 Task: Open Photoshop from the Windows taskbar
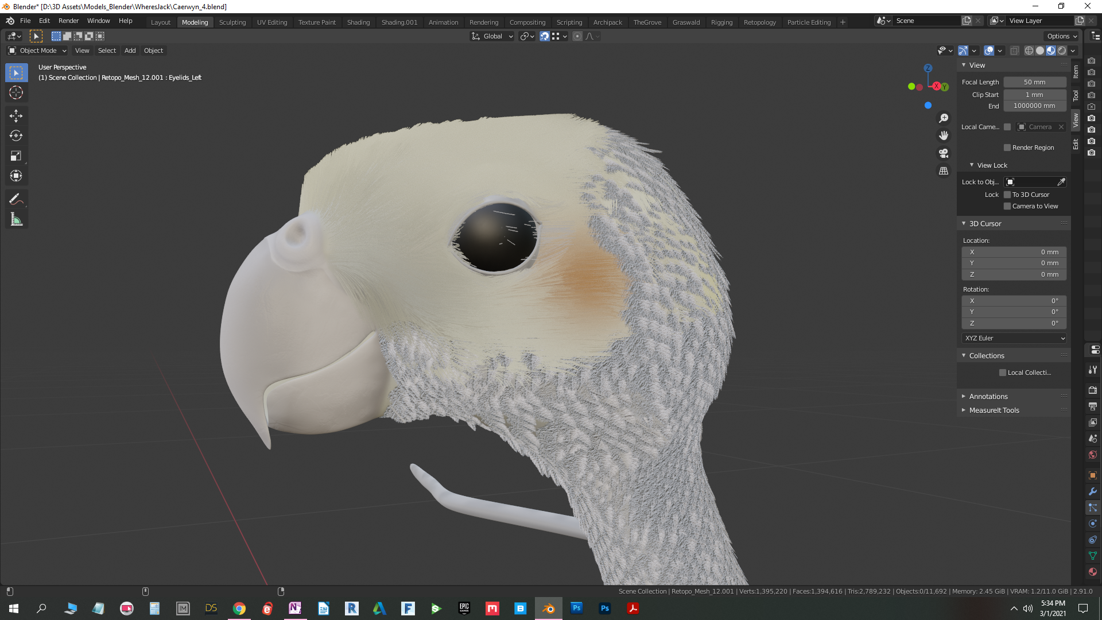tap(604, 609)
